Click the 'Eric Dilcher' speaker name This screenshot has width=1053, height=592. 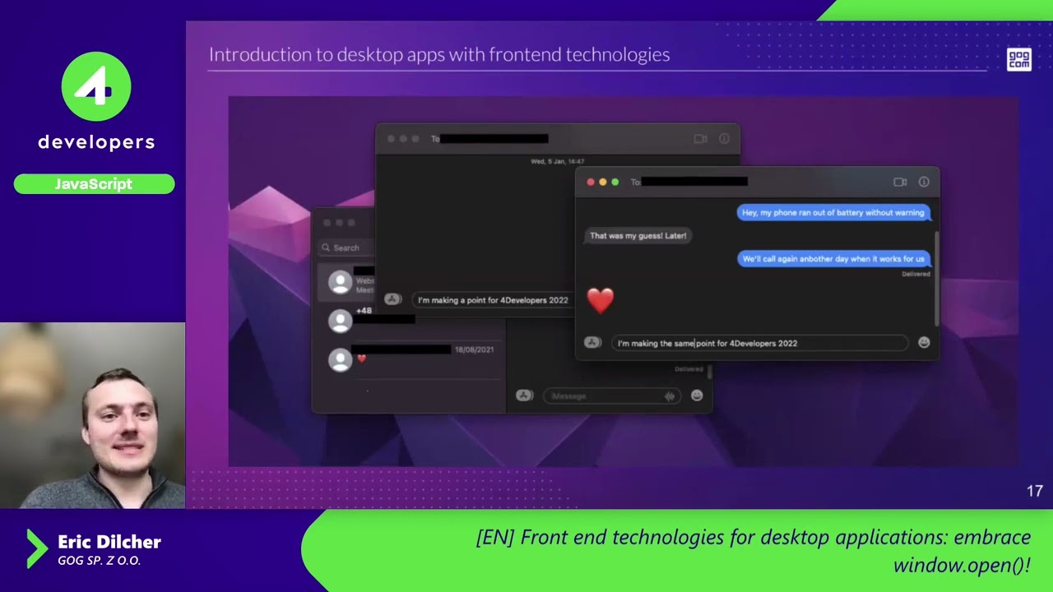[109, 542]
